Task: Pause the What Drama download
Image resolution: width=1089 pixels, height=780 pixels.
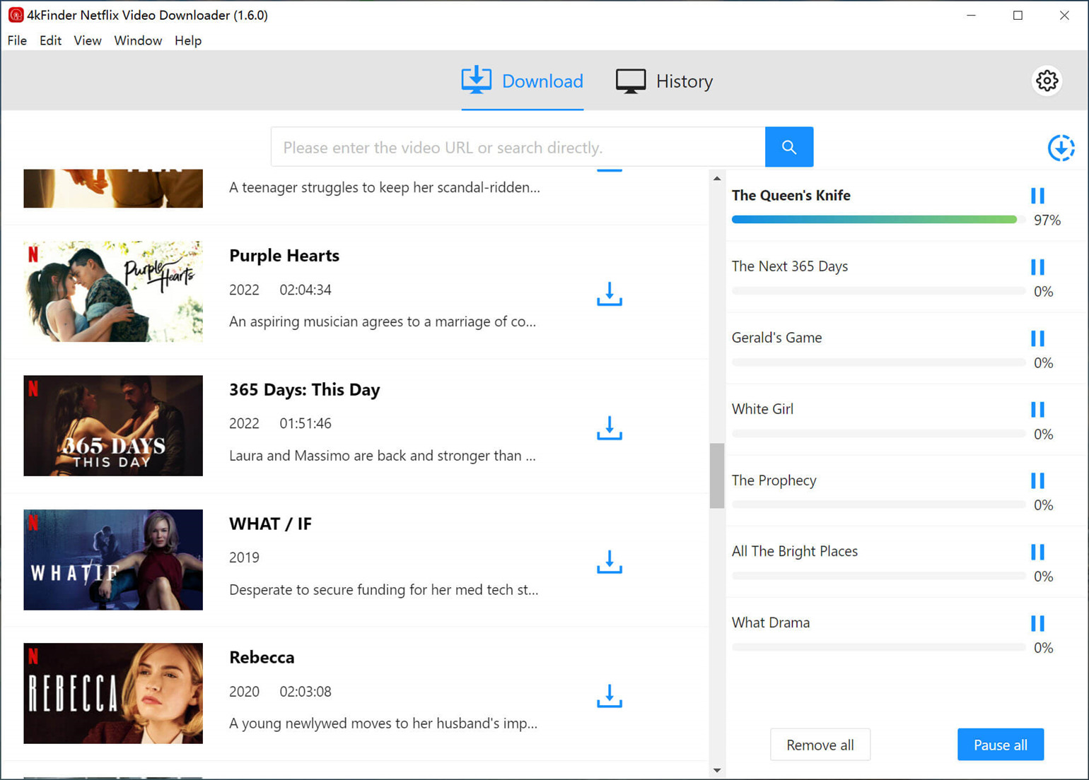Action: click(1037, 623)
